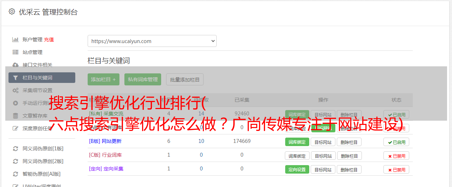Viewport: 452px width, 187px height.
Task: Open the site URL dropdown www.ucaiyun.com
Action: [152, 41]
